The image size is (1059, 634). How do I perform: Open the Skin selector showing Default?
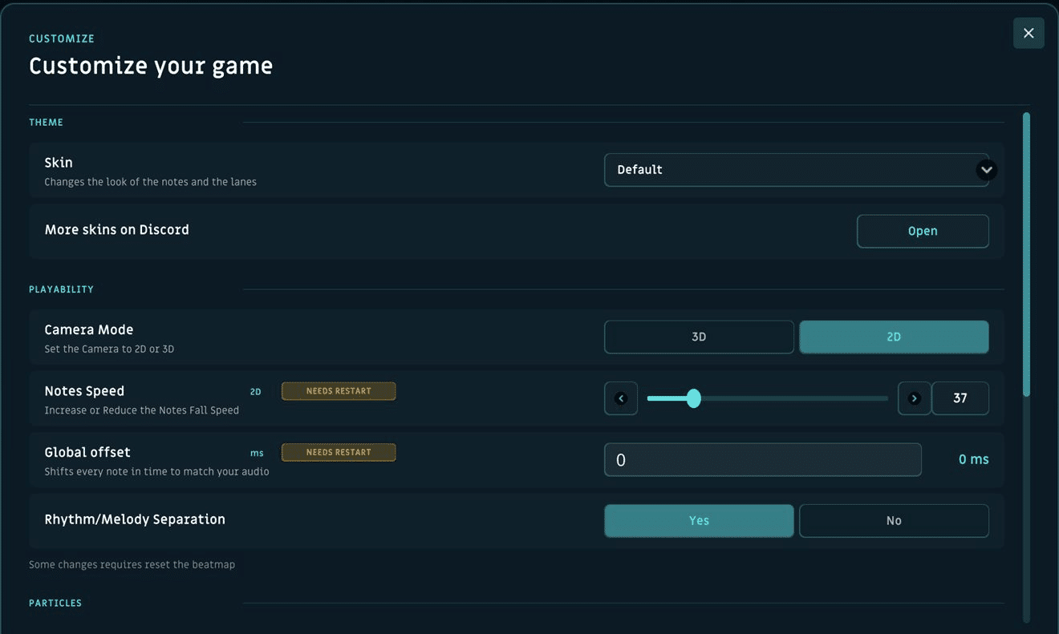(x=796, y=170)
